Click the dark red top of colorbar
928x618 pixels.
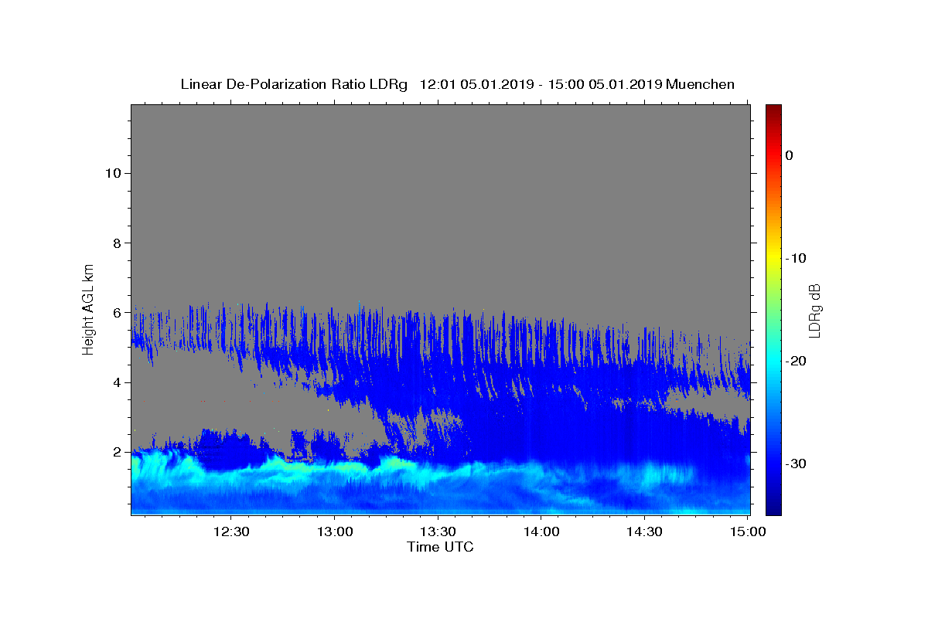(773, 110)
